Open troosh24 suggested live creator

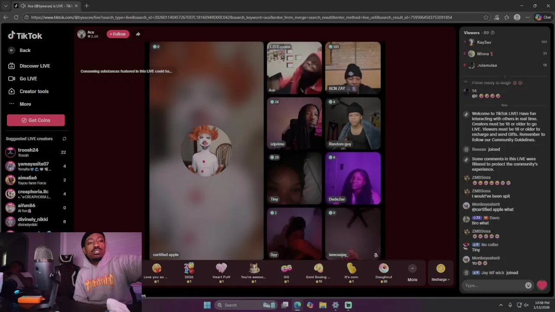(x=36, y=152)
